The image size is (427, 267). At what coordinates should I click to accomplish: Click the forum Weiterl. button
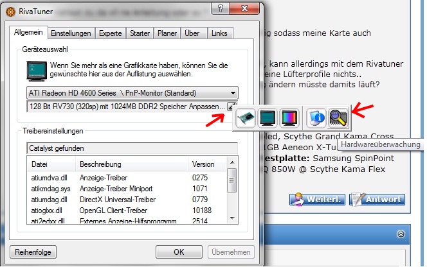pos(317,200)
